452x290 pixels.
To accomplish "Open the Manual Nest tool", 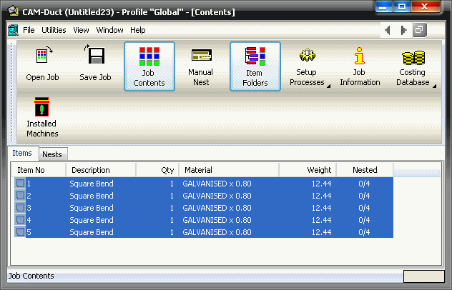I will 201,66.
